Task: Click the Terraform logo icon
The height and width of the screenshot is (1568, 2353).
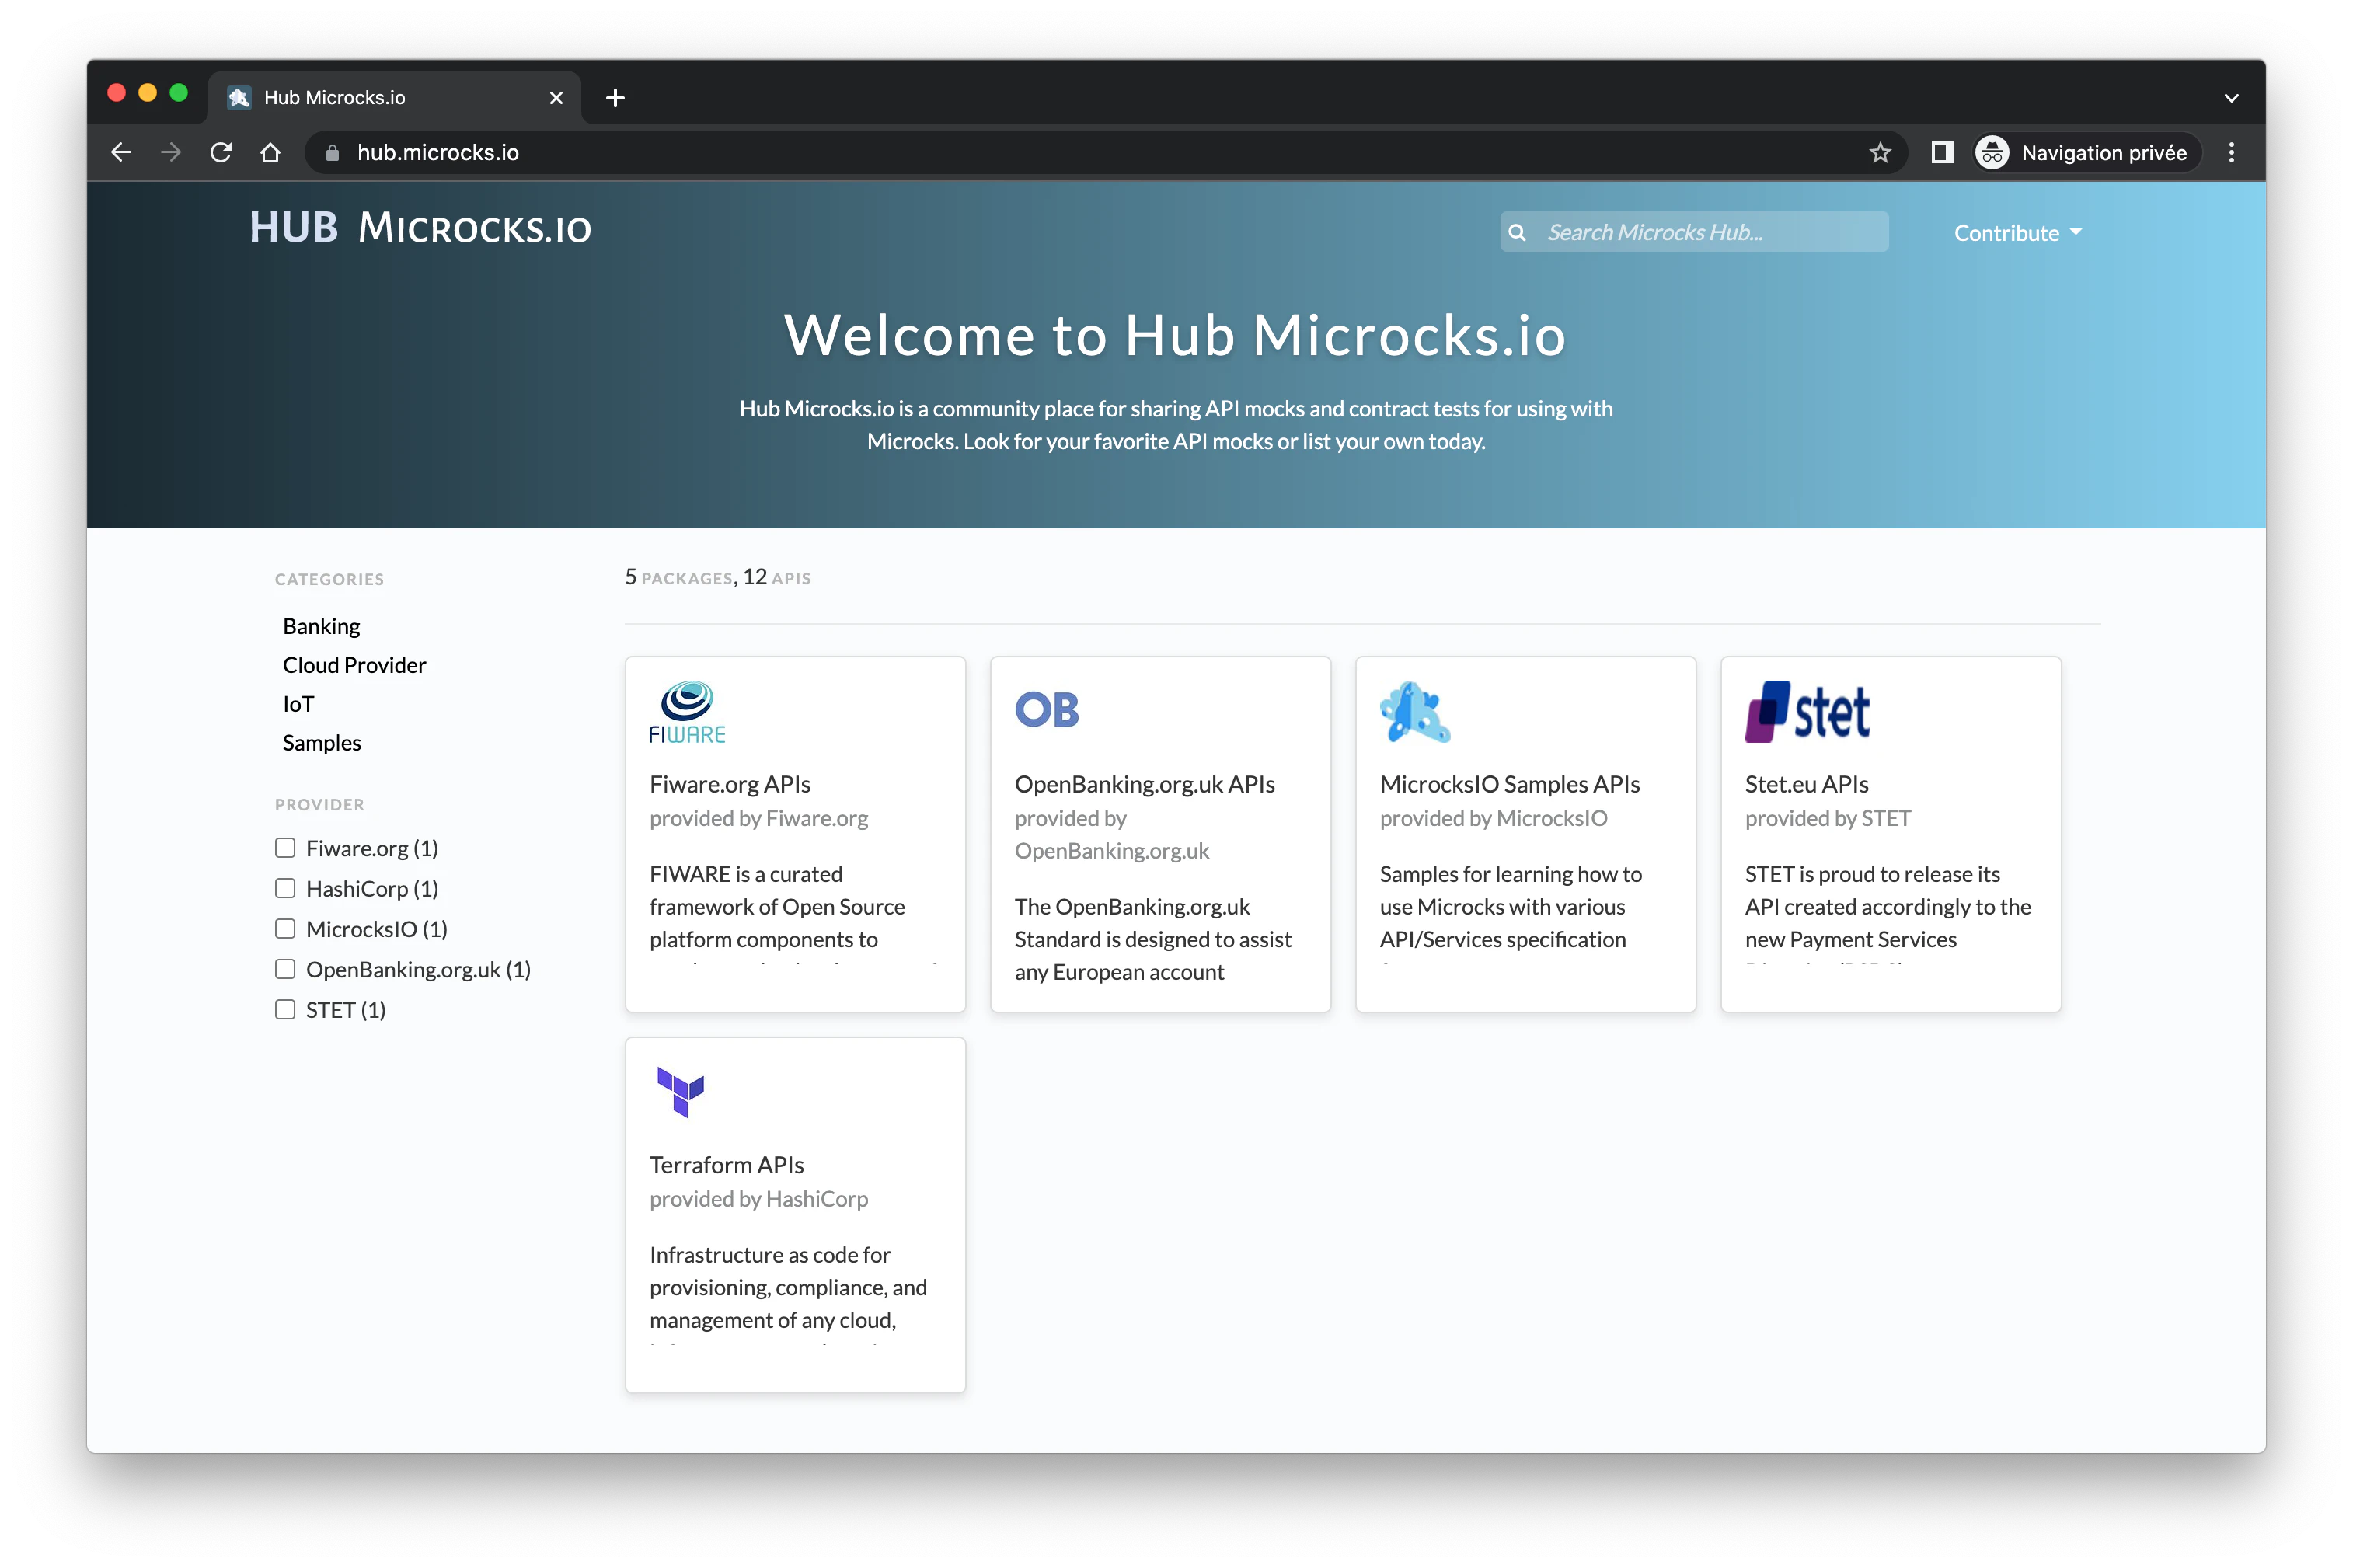Action: [x=680, y=1091]
